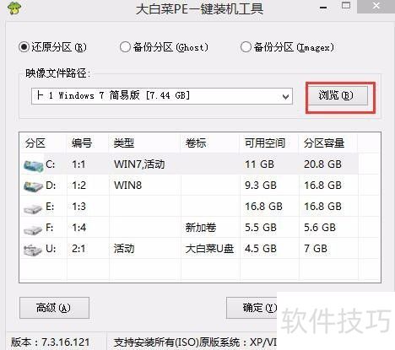
Task: Click the D: drive icon
Action: coord(34,186)
